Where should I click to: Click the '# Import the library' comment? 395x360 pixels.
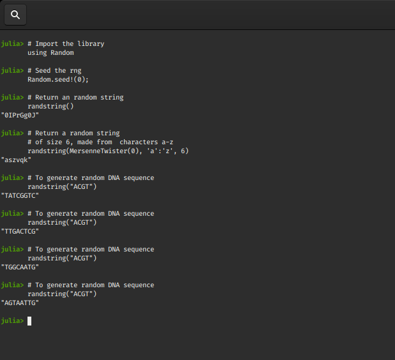[66, 44]
